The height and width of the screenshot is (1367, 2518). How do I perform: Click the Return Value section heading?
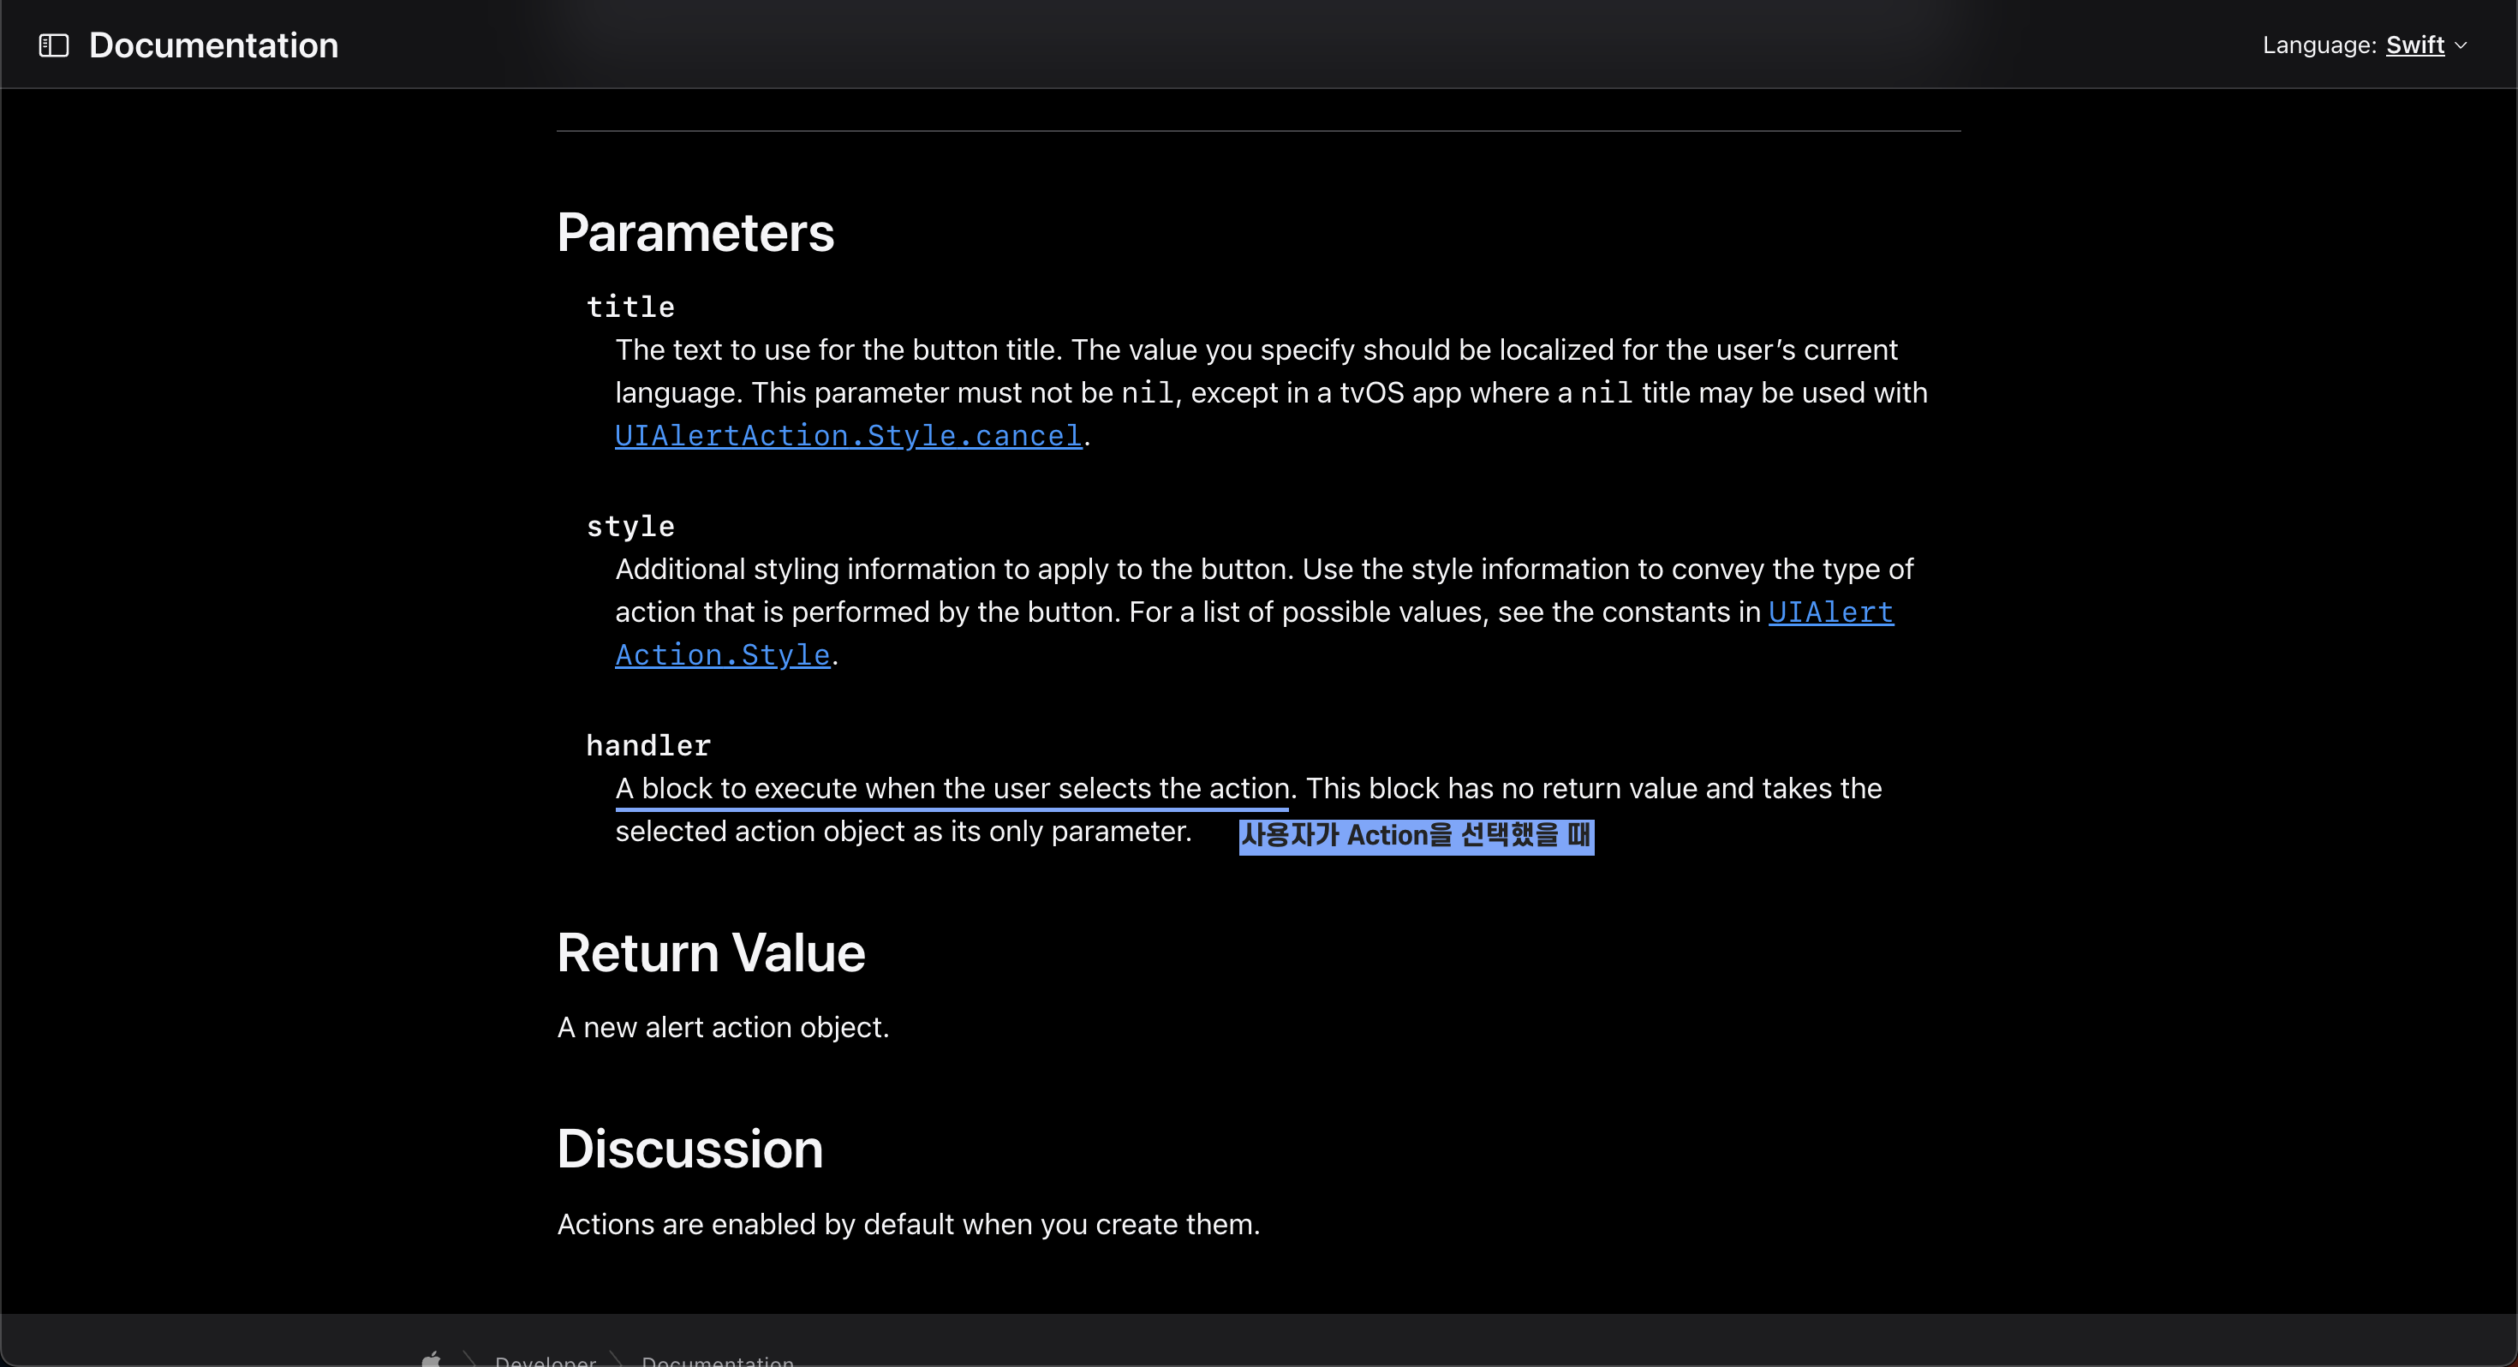click(x=711, y=952)
